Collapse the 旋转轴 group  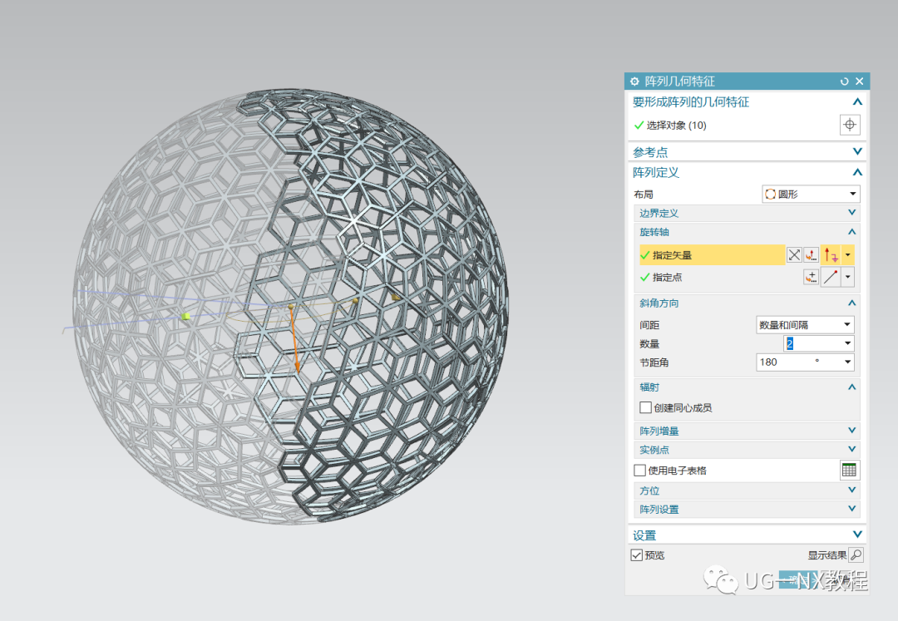tap(851, 232)
